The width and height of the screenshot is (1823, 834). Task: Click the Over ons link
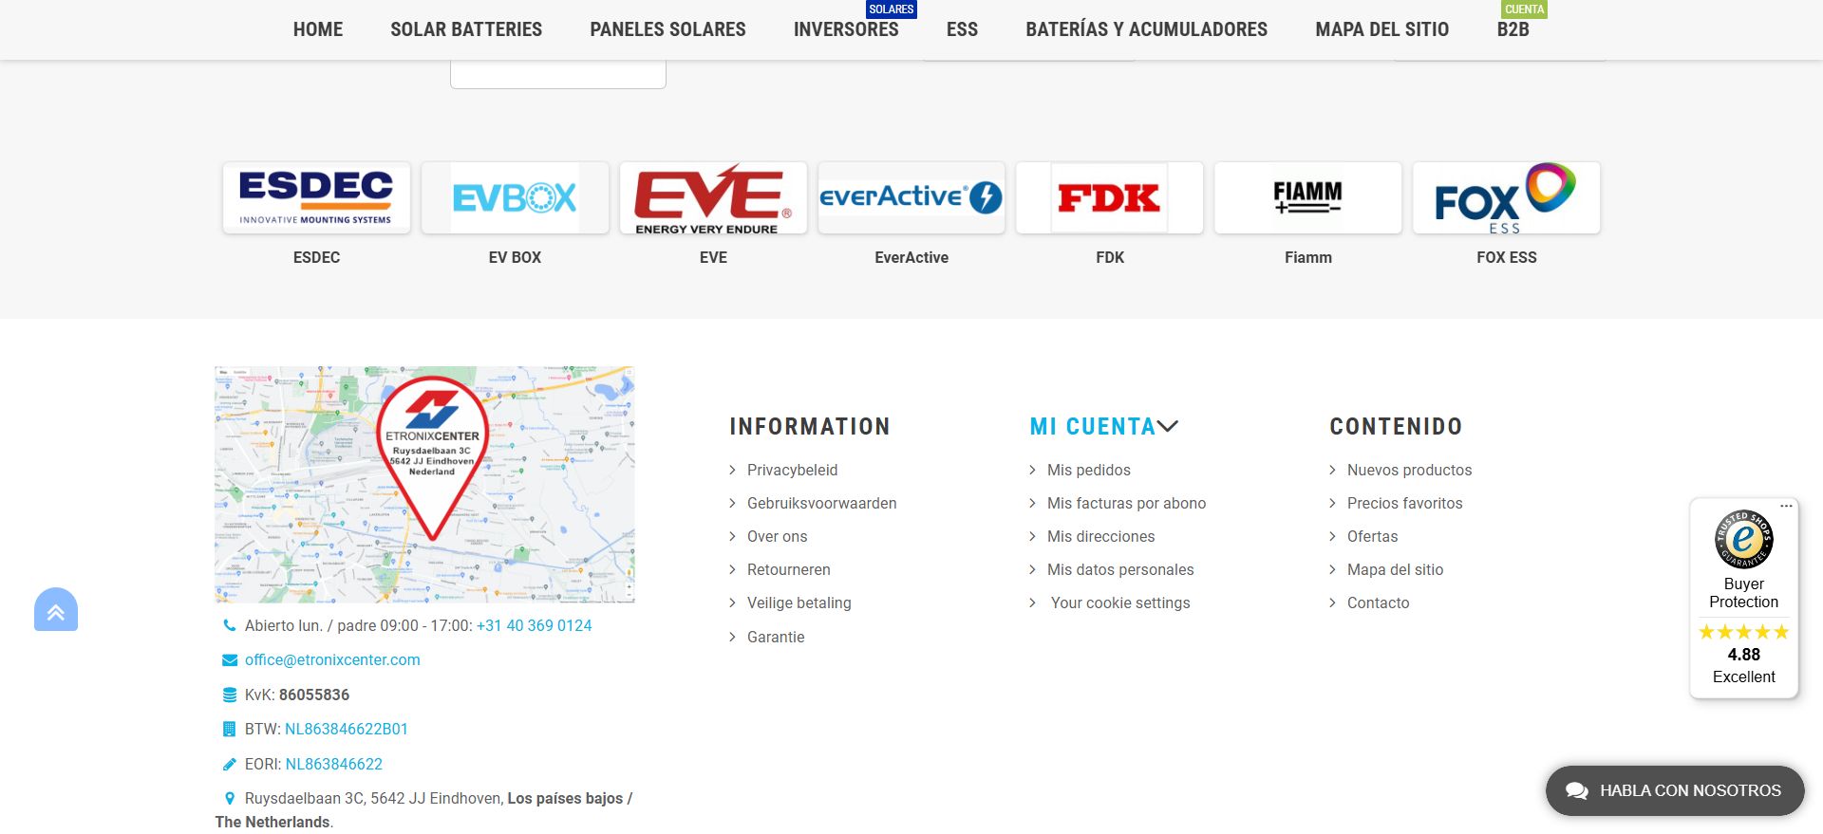(x=777, y=537)
